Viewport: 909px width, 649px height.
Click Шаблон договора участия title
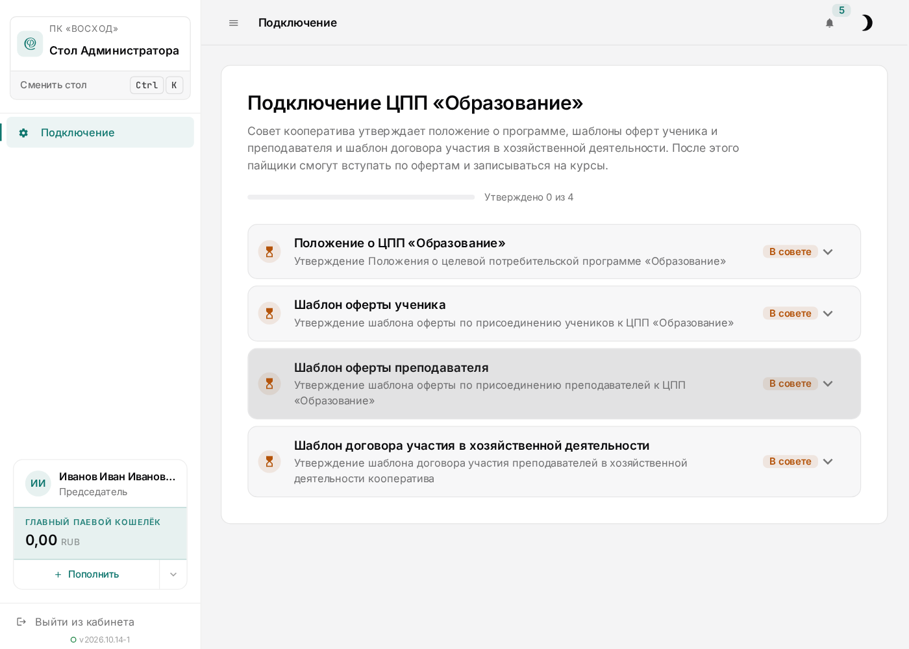point(472,446)
